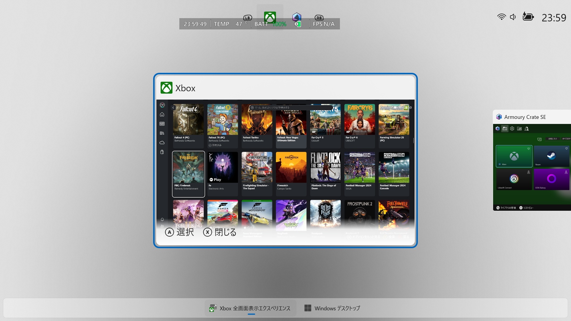Open the My Library sidebar icon
The image size is (571, 321).
click(162, 133)
